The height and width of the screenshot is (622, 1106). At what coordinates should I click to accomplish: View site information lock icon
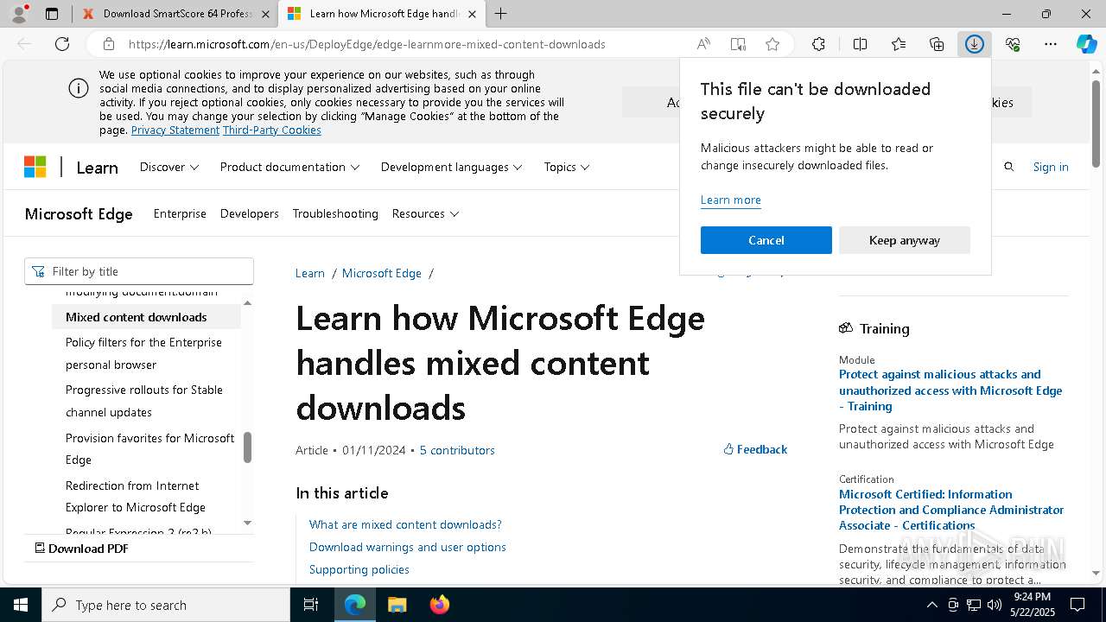click(109, 44)
